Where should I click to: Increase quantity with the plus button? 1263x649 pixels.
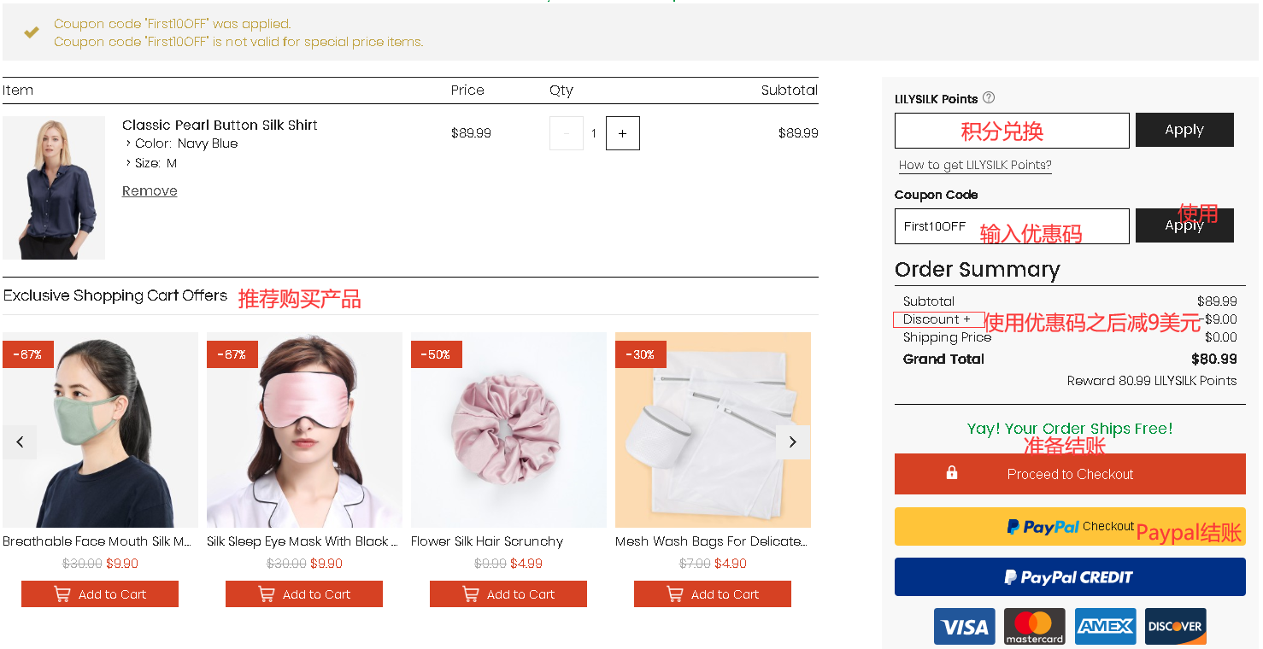click(x=622, y=133)
